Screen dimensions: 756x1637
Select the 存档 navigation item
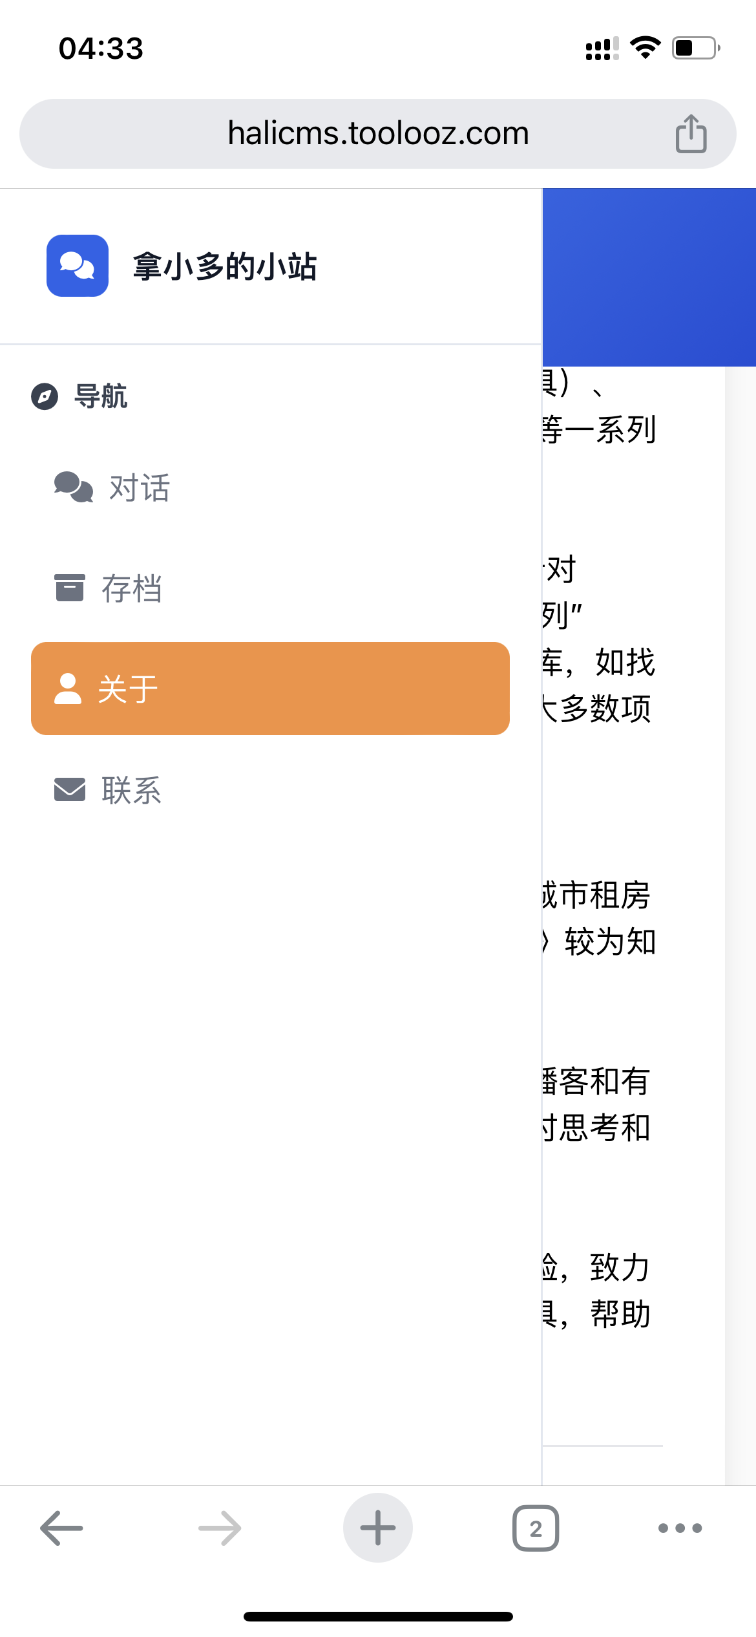[x=132, y=588]
